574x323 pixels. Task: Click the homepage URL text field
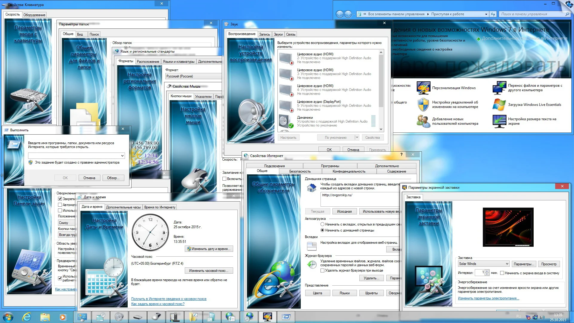click(359, 199)
